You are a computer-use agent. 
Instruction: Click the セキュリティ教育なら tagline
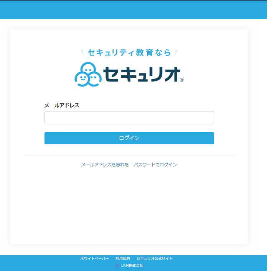pyautogui.click(x=129, y=52)
